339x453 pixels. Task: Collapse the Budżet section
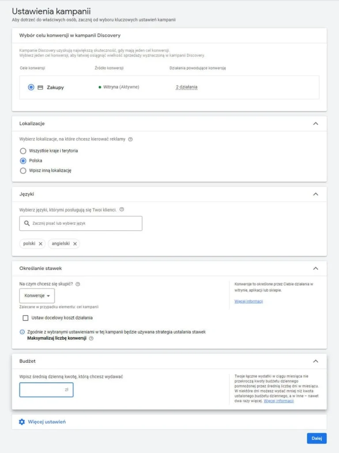pos(315,361)
